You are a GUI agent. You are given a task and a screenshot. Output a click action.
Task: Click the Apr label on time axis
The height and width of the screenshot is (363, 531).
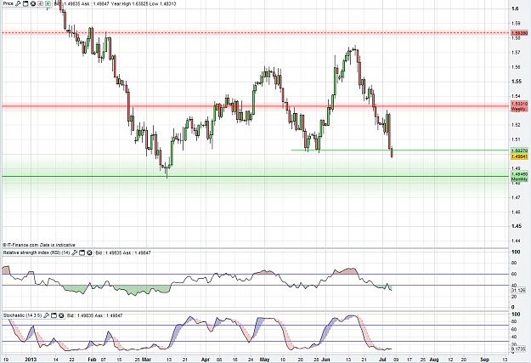point(206,360)
